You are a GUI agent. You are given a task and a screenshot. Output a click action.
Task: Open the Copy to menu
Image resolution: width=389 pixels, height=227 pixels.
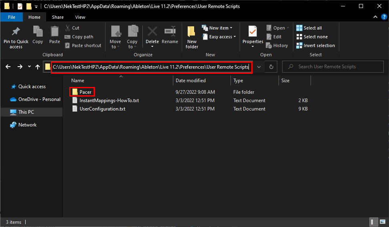point(132,37)
